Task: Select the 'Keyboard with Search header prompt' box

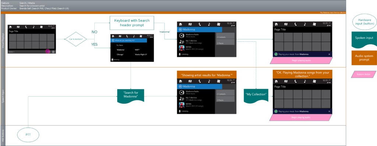Action: [132, 23]
